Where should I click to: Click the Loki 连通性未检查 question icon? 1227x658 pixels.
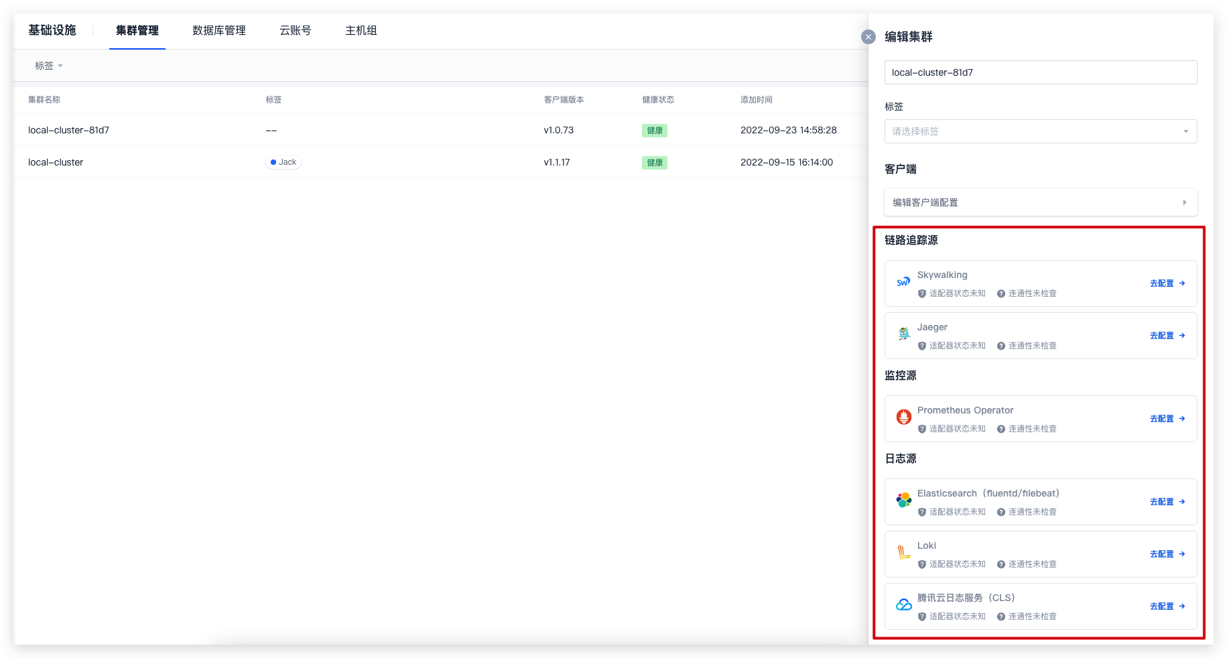click(x=1001, y=564)
